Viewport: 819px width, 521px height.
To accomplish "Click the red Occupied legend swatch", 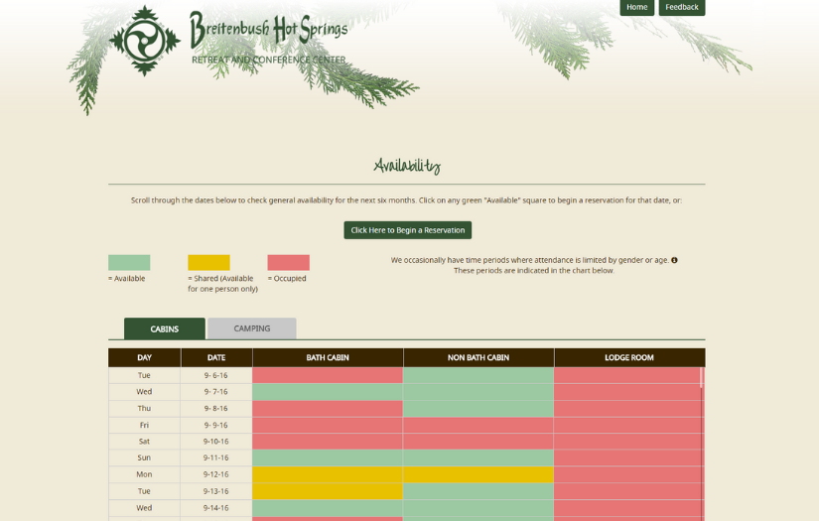I will click(x=288, y=263).
